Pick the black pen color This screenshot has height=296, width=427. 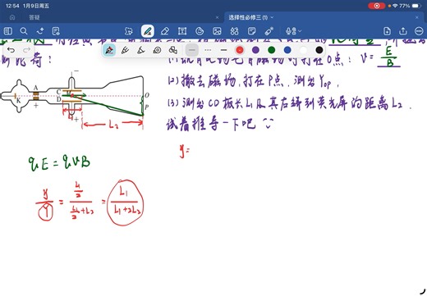click(319, 50)
